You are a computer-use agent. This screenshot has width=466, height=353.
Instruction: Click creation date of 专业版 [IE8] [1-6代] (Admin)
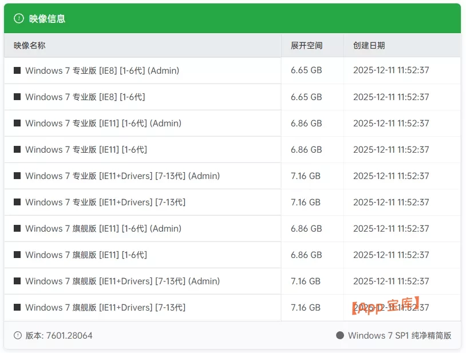(x=391, y=70)
